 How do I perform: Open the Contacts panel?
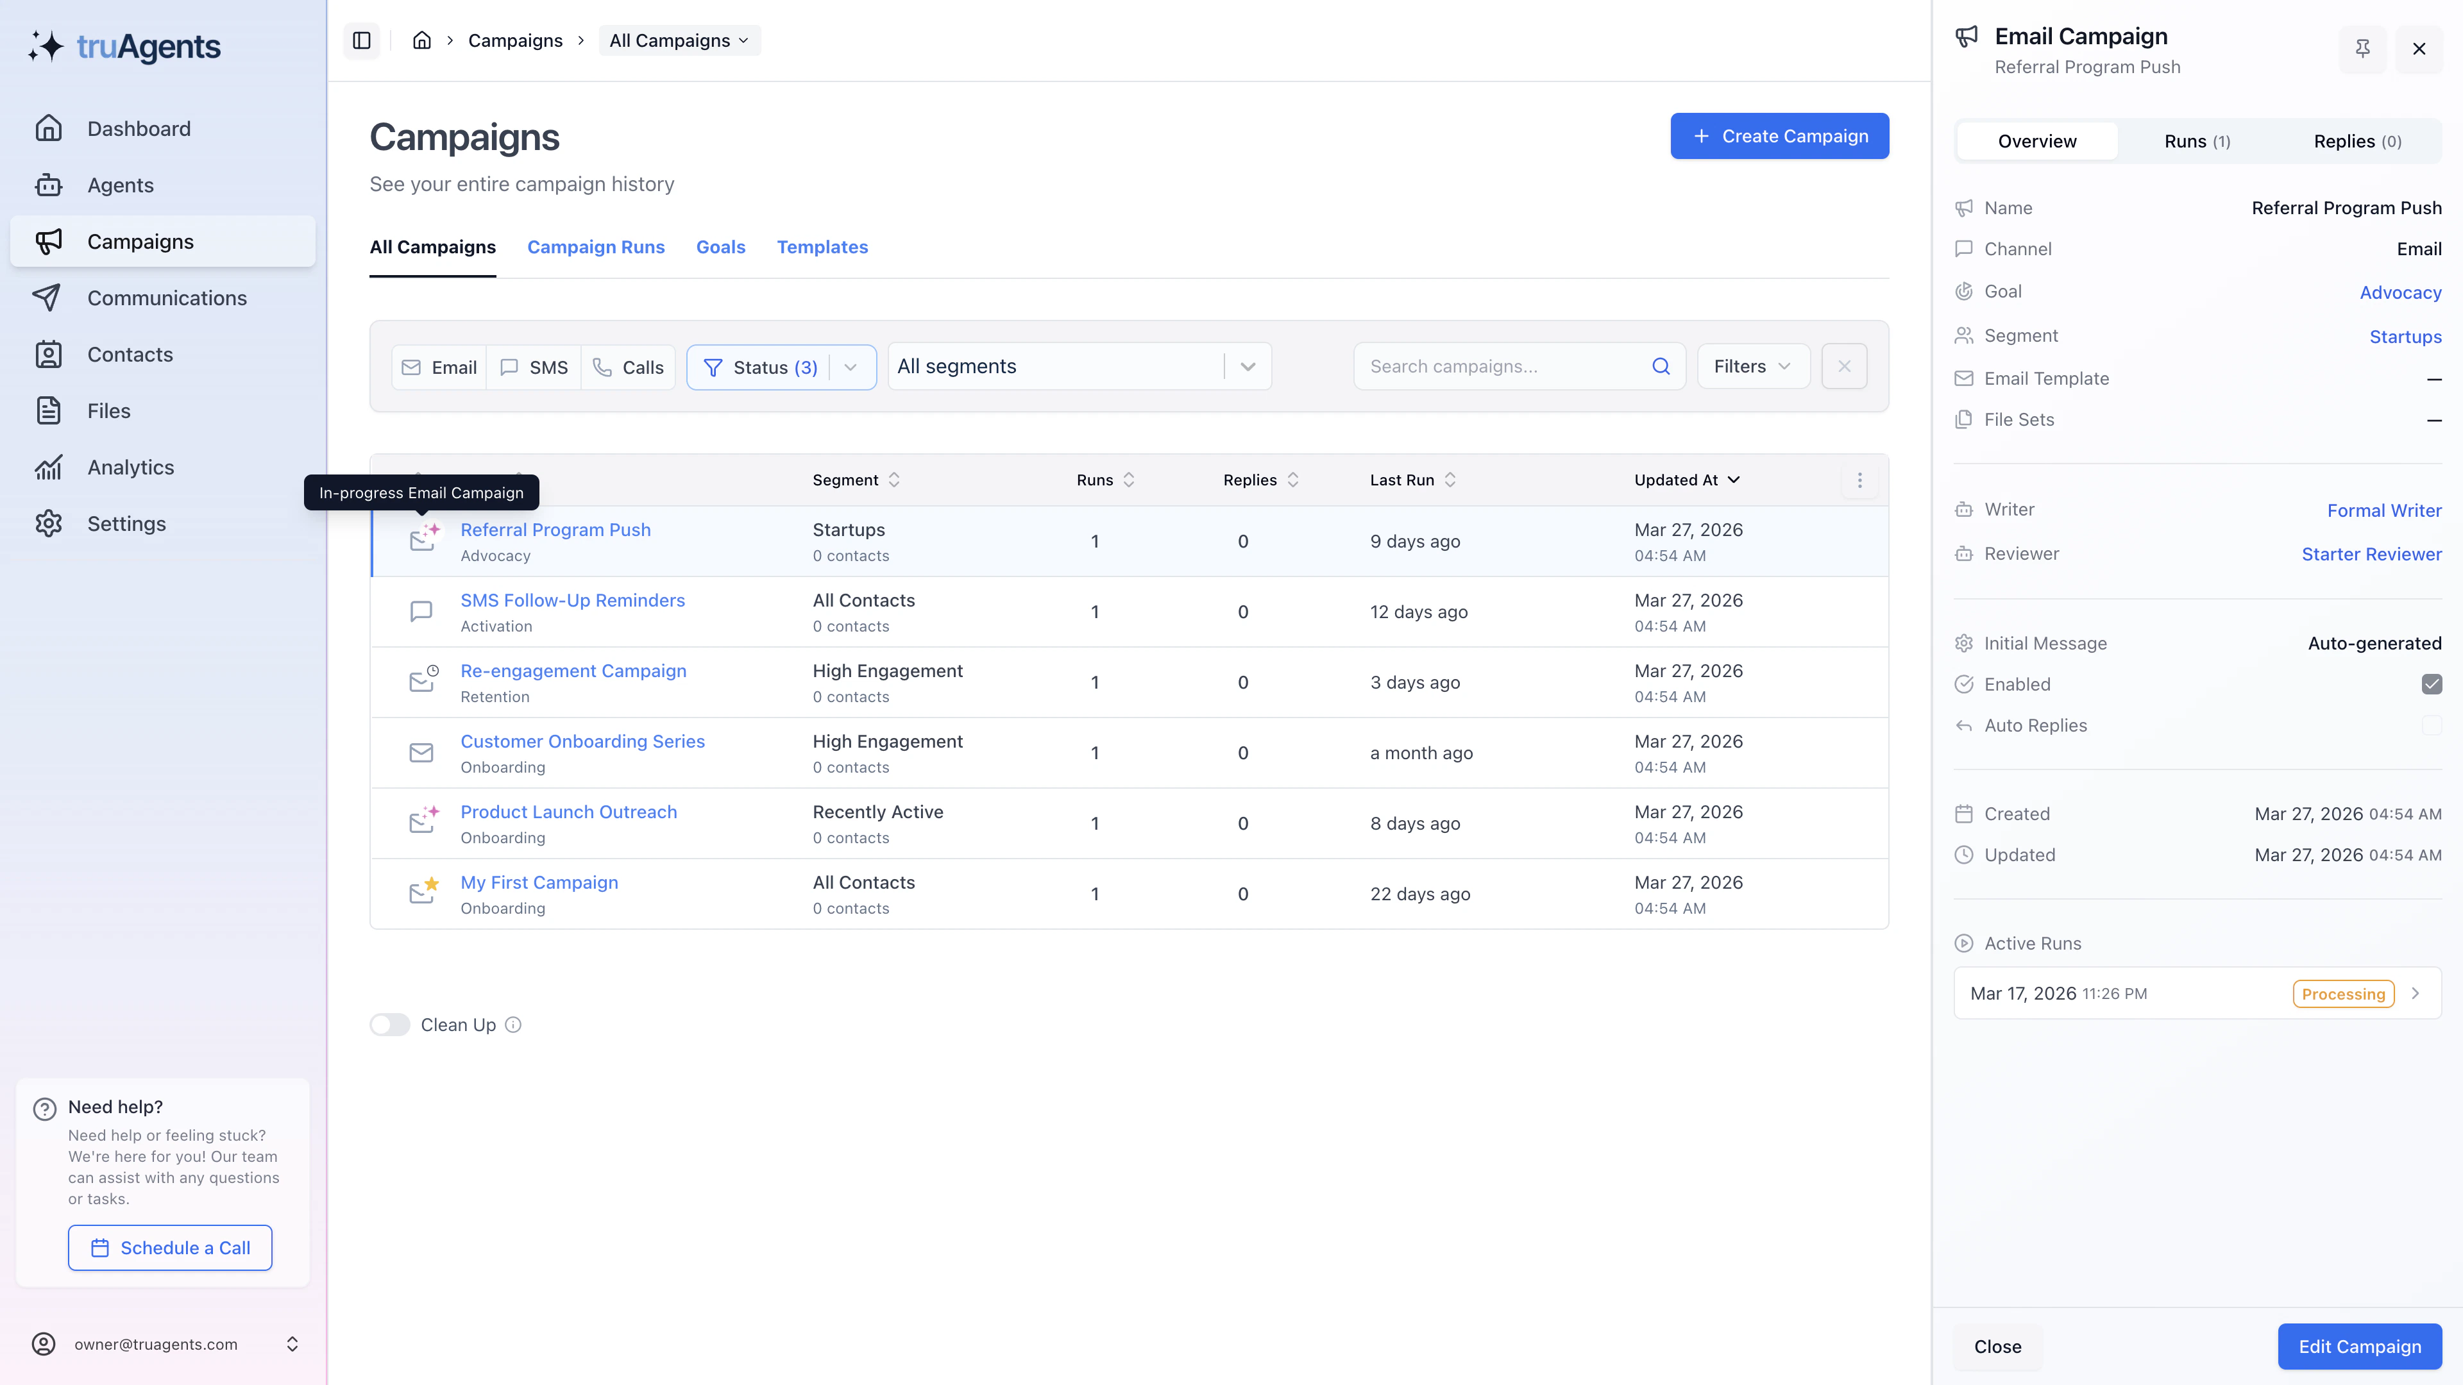pyautogui.click(x=130, y=354)
